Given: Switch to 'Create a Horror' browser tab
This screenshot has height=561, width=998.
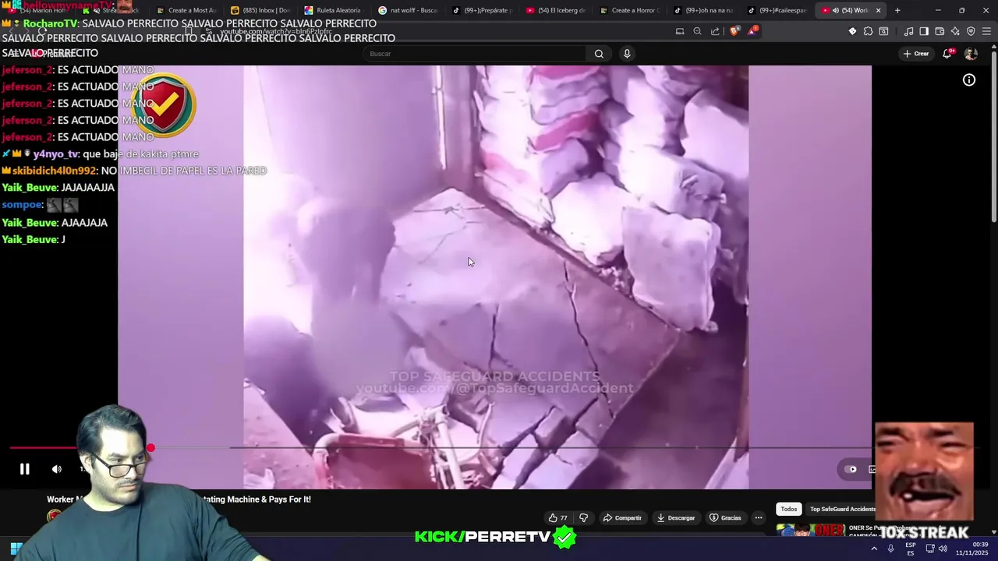Looking at the screenshot, I should pyautogui.click(x=630, y=10).
